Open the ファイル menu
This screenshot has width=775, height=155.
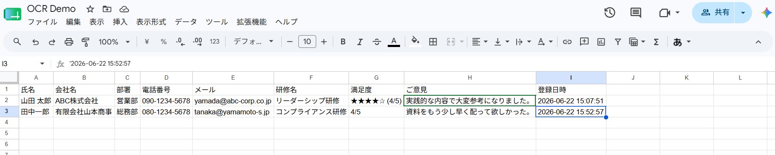43,22
